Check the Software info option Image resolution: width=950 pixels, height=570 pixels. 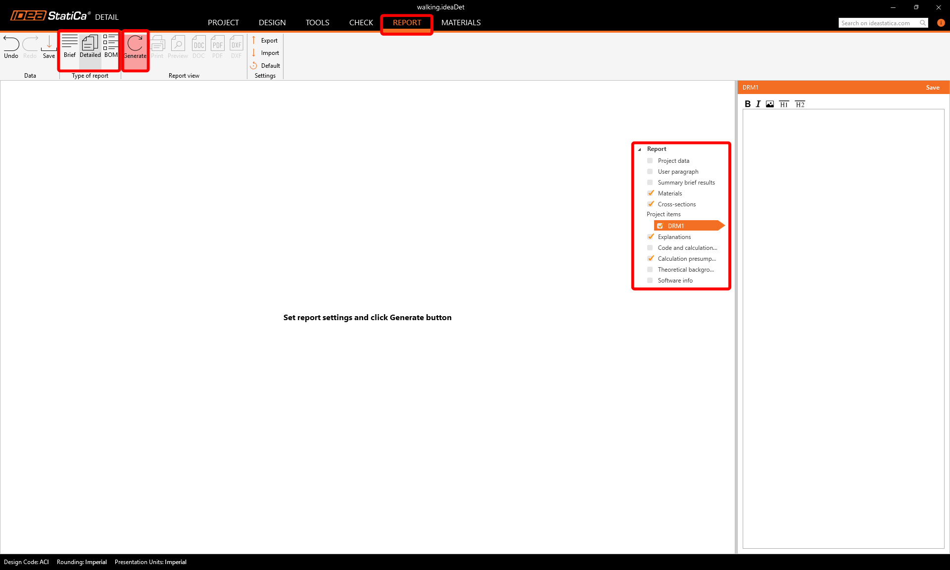point(650,281)
